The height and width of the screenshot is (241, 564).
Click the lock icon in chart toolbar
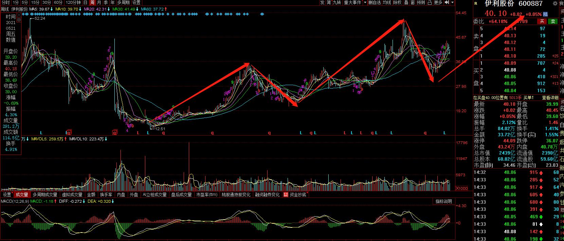point(430,3)
